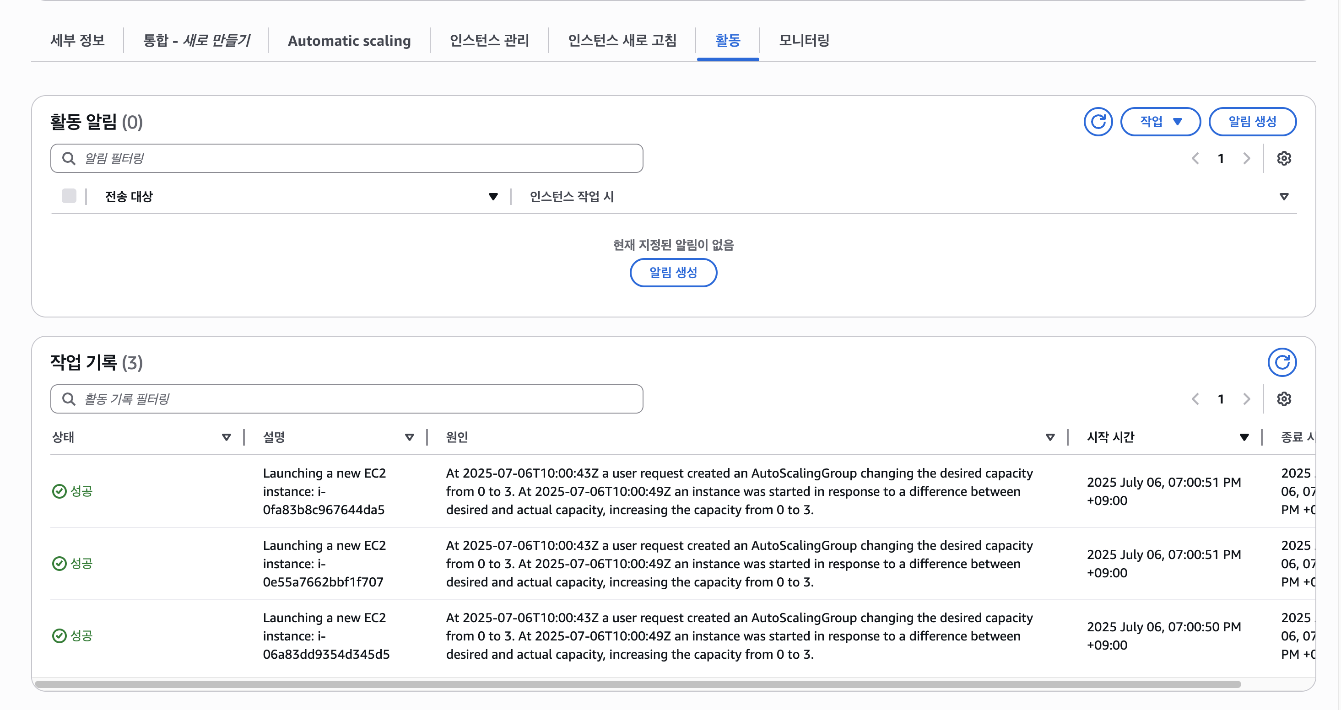
Task: Click 알림 생성 button in the header
Action: click(x=1252, y=122)
